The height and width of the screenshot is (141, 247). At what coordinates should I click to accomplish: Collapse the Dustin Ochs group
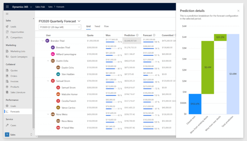click(48, 61)
